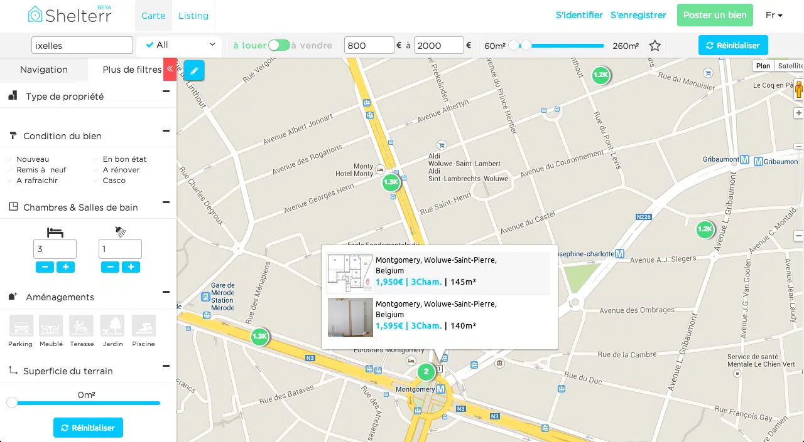
Task: Select the Piscine amenity icon
Action: click(x=144, y=325)
